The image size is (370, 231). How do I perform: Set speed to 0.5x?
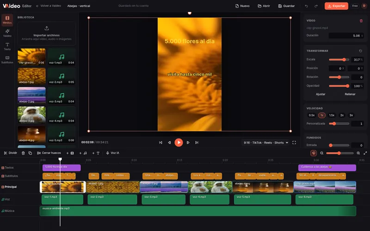coord(311,115)
